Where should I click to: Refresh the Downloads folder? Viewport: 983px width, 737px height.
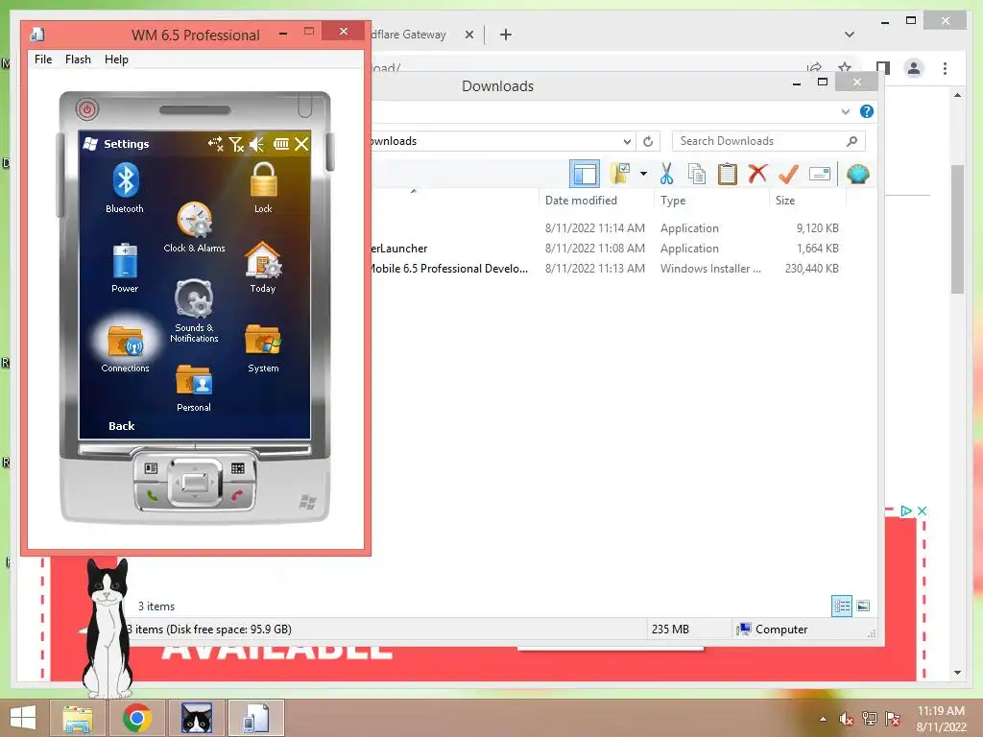click(x=648, y=142)
